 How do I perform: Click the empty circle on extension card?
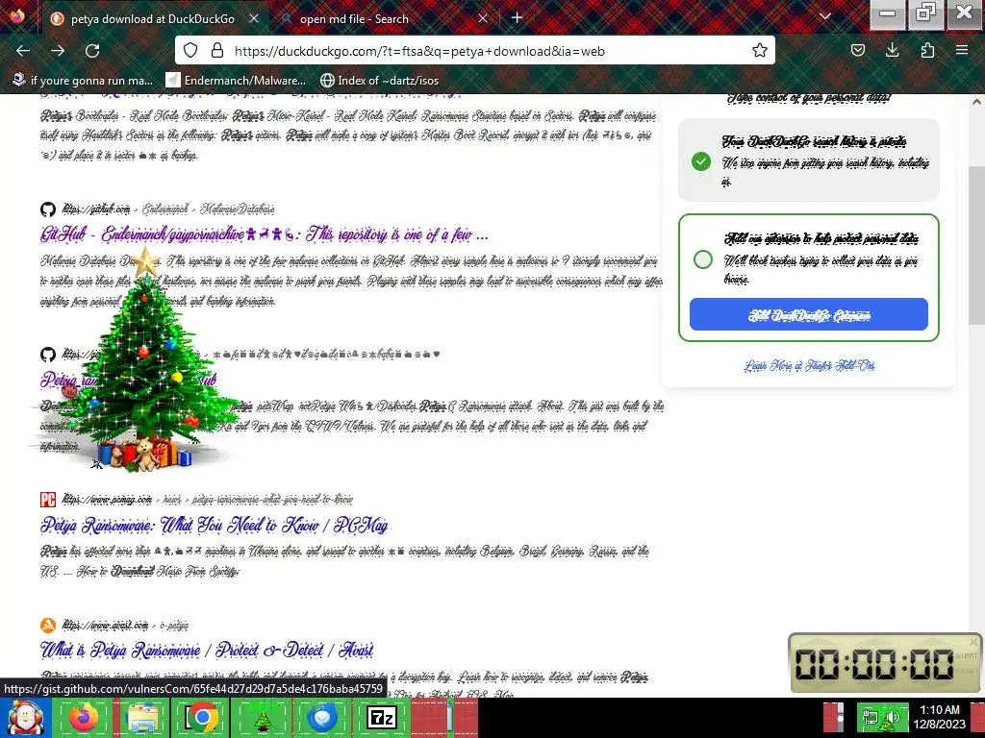(x=703, y=259)
